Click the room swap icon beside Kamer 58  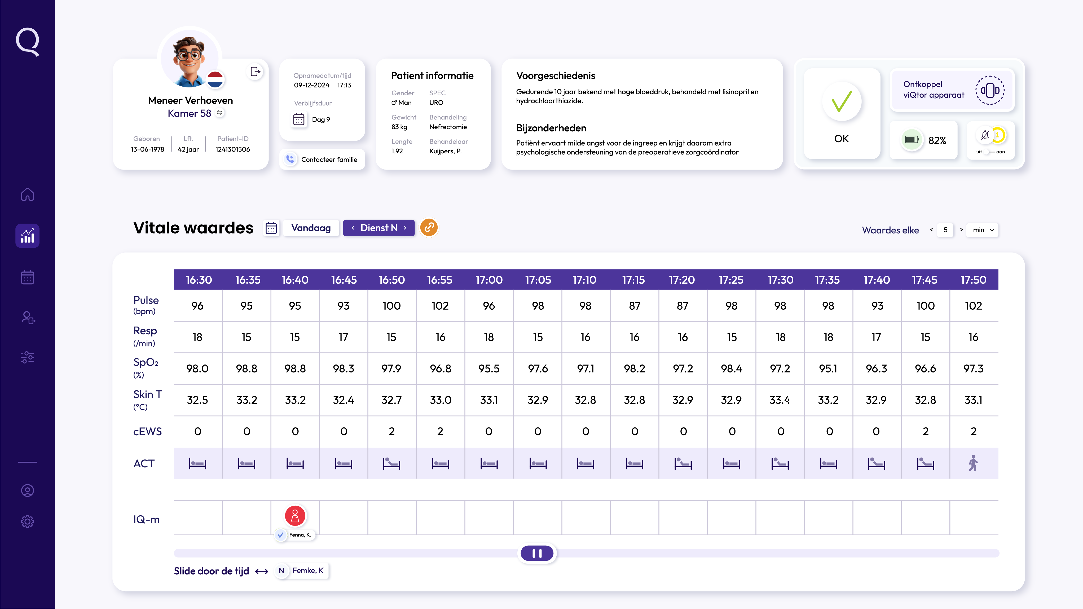coord(219,113)
